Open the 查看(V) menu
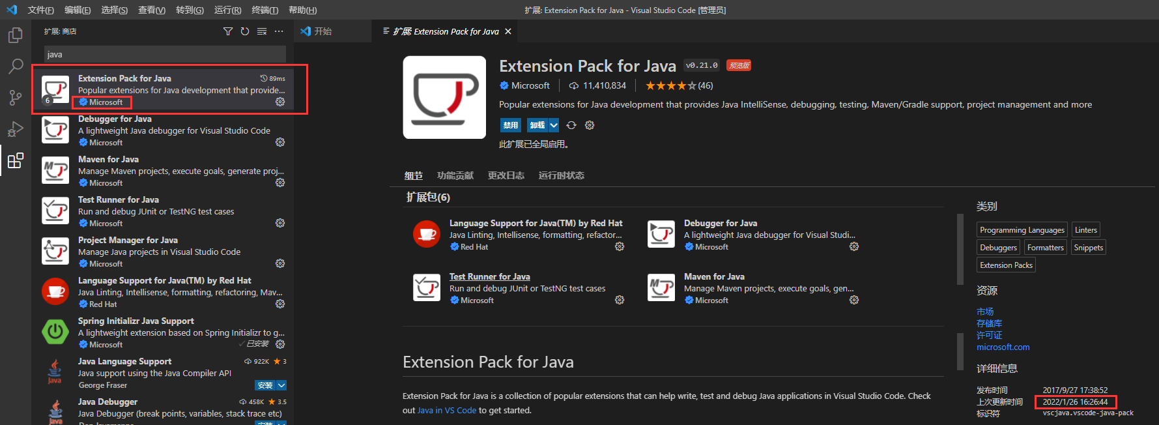This screenshot has width=1159, height=425. tap(152, 10)
